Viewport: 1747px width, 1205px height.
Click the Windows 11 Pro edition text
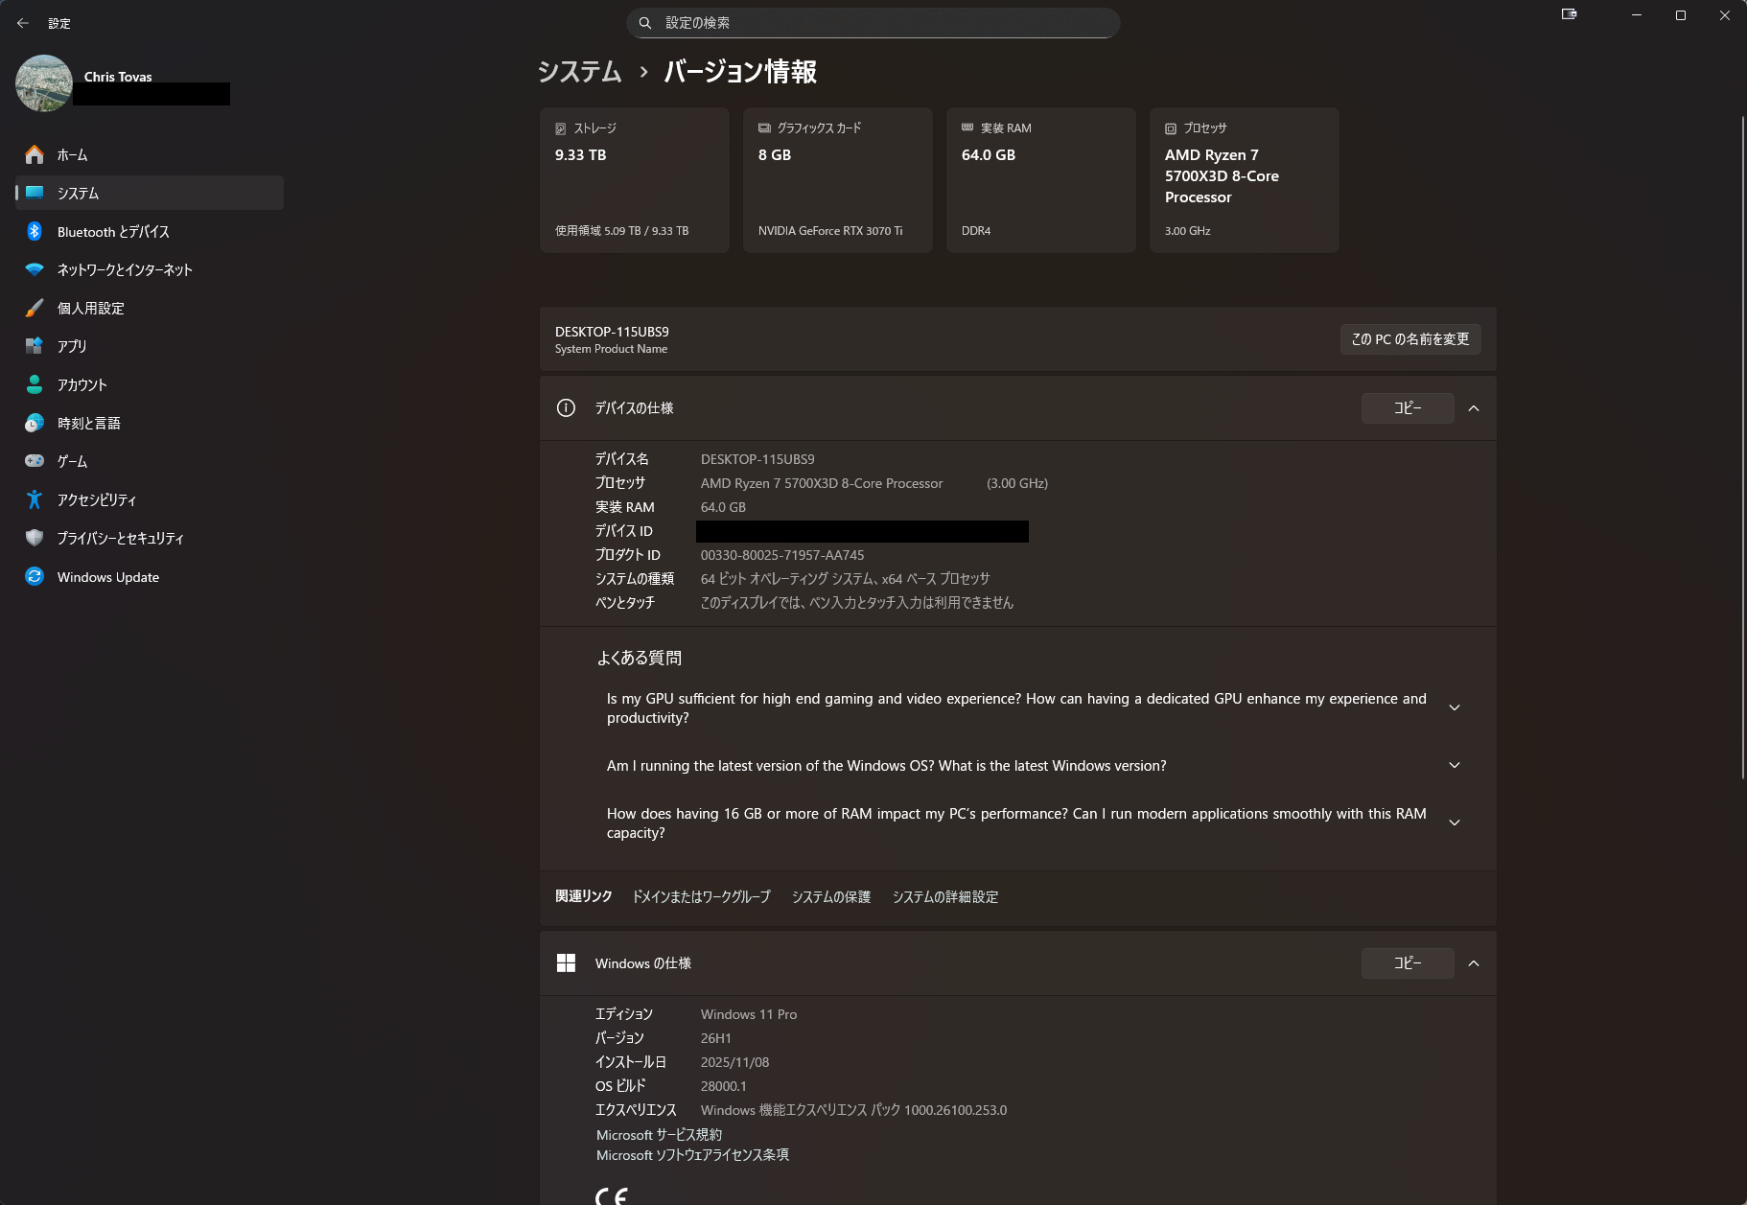(749, 1014)
